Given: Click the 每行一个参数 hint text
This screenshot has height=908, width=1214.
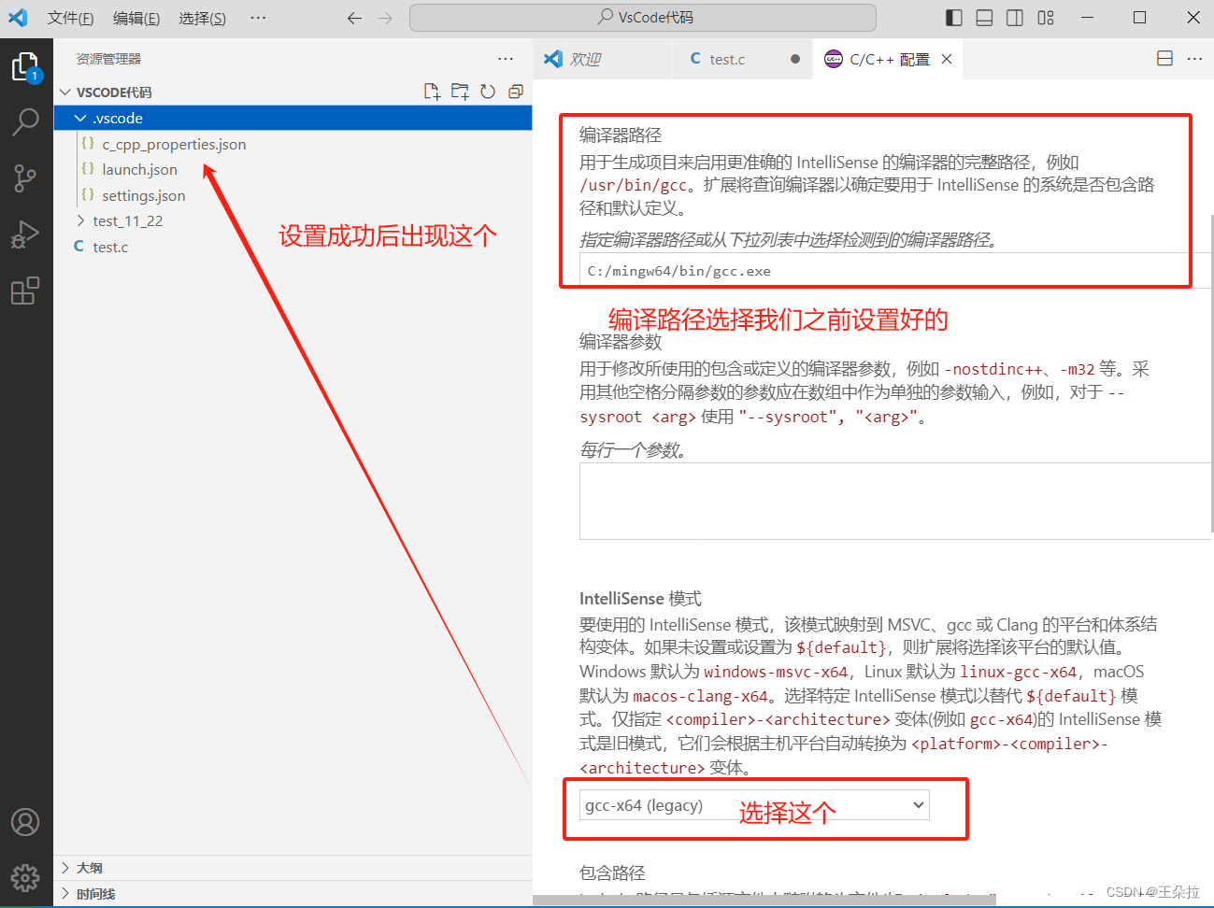Looking at the screenshot, I should click(634, 450).
